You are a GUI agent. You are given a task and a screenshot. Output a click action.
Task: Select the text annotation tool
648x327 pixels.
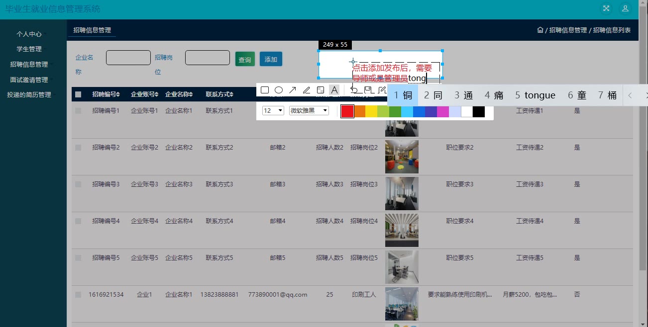(x=334, y=90)
